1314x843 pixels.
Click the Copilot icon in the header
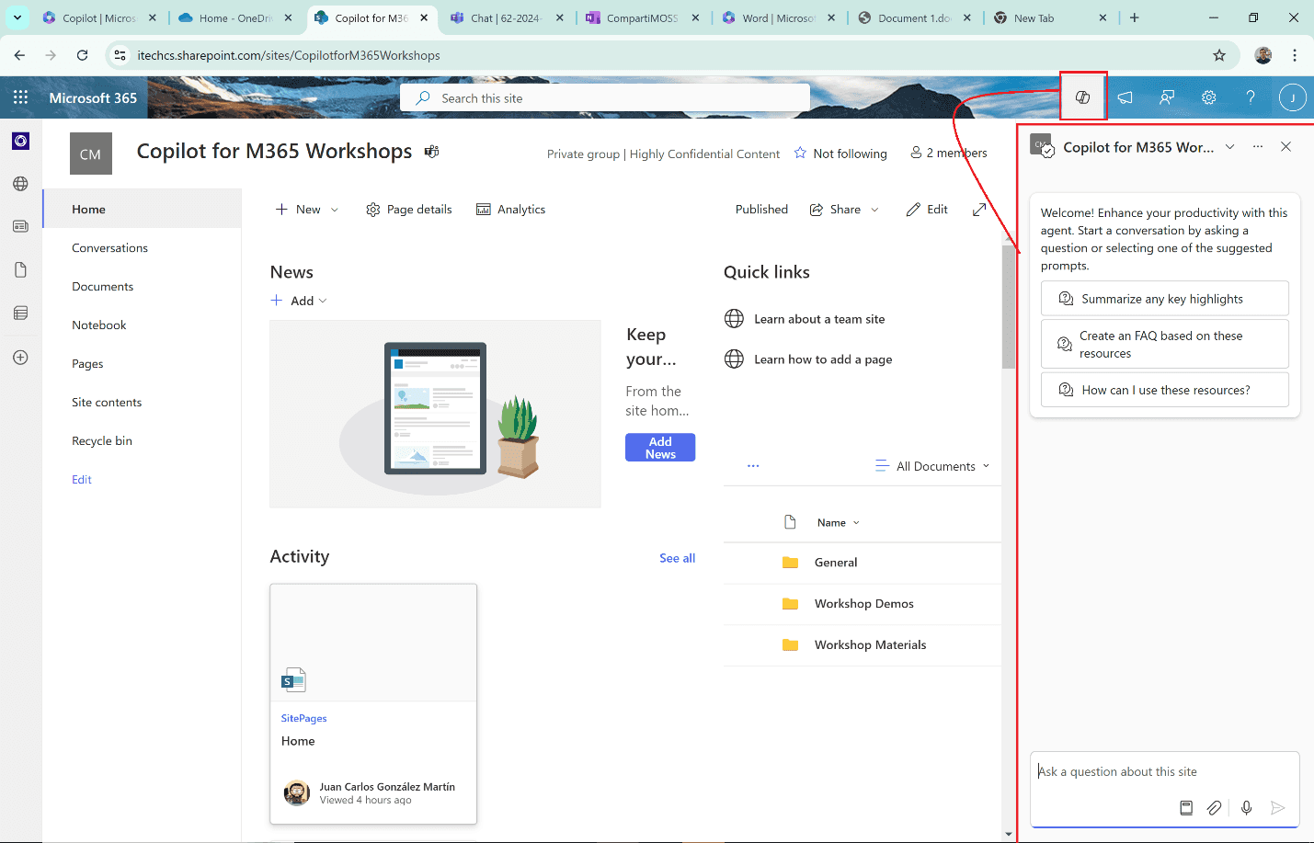click(1082, 97)
